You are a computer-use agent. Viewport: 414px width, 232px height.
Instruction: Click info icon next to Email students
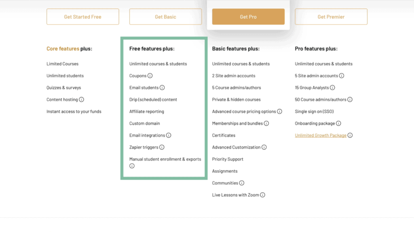(x=162, y=87)
